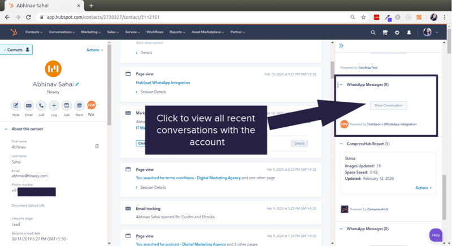Click the Lifecycle stage Lead value

coord(16,225)
